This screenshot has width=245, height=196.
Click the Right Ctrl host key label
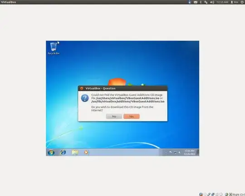pos(239,195)
